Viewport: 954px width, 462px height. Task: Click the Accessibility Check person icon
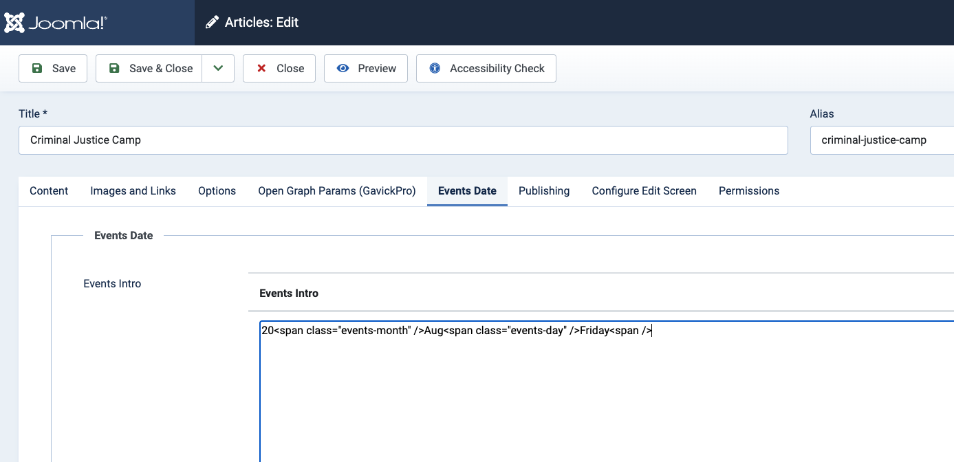point(435,69)
